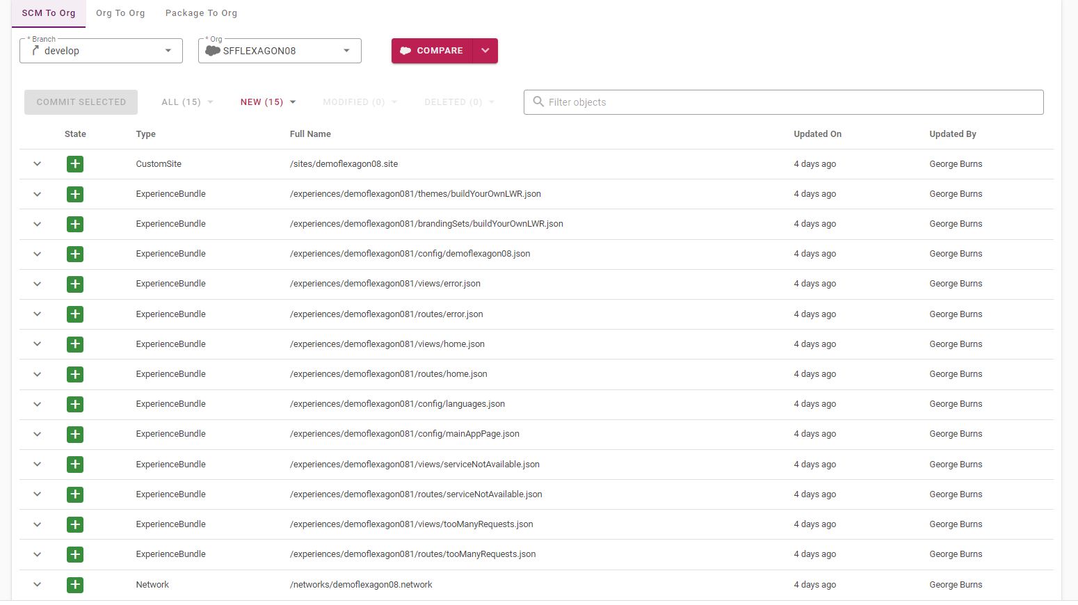This screenshot has height=605, width=1078.
Task: Expand the CustomSite row chevron
Action: (38, 164)
